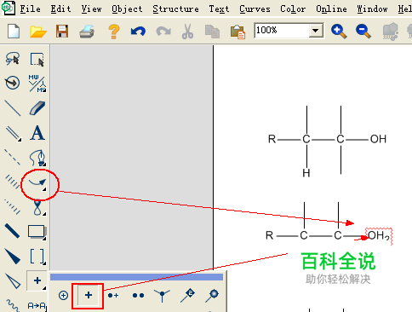The image size is (412, 312).
Task: Click the ChemDraw document icon beside File
Action: pos(9,8)
